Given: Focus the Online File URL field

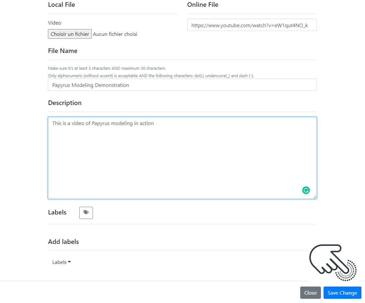Looking at the screenshot, I should (252, 25).
